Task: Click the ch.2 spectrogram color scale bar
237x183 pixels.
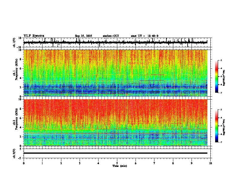Action: (x=217, y=126)
